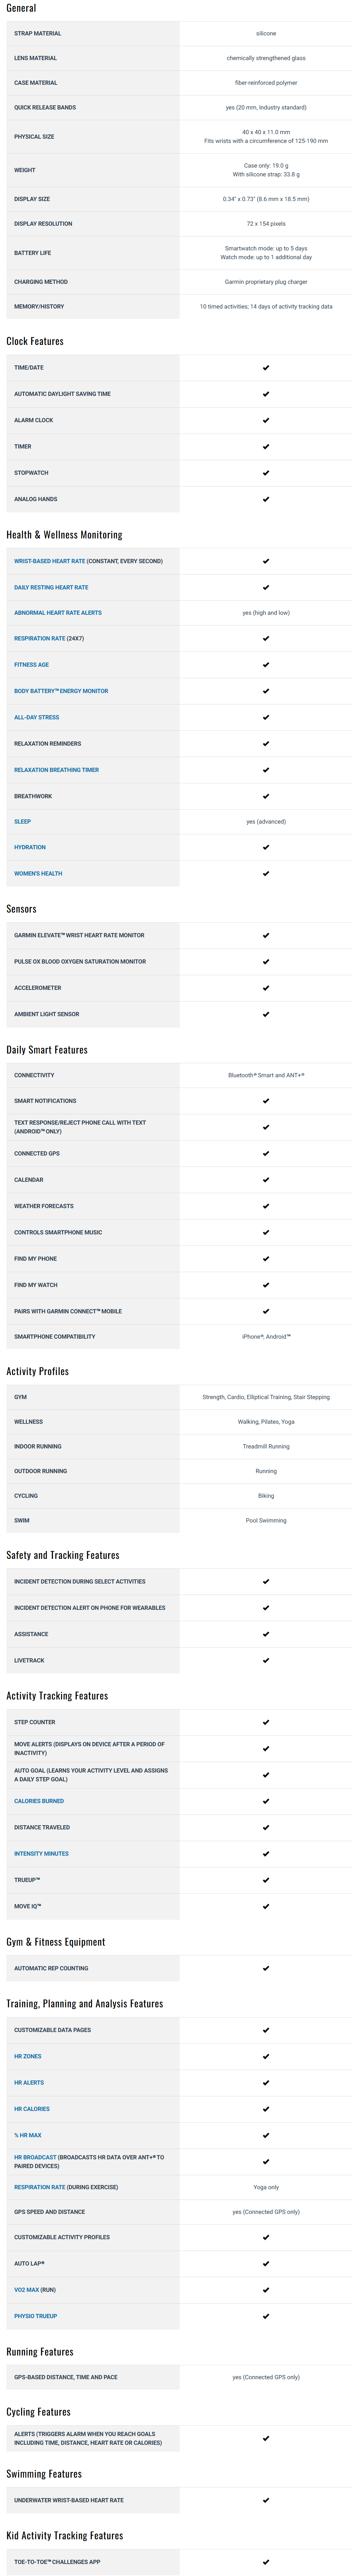
Task: Open the Daily Resting Heart Rate link
Action: pyautogui.click(x=51, y=587)
